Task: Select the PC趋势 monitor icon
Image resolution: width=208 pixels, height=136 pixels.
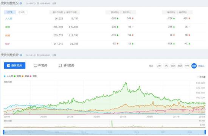Action: point(35,66)
